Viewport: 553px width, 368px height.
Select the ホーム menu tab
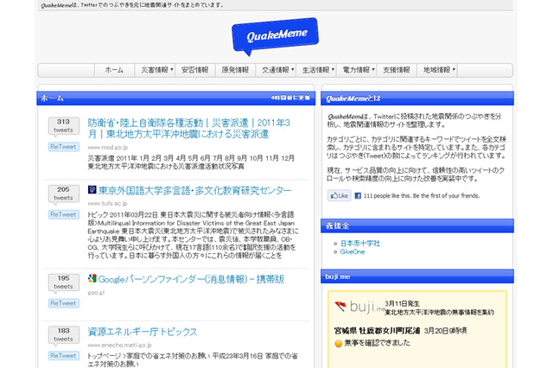point(114,70)
